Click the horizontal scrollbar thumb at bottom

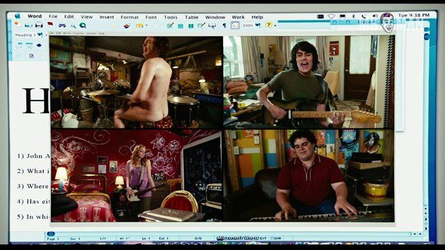click(x=51, y=234)
